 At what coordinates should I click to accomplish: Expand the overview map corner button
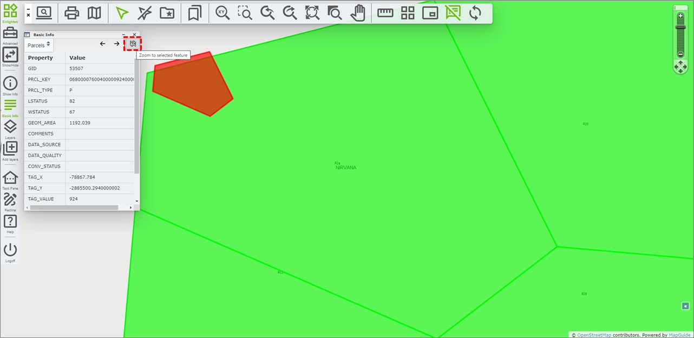(685, 306)
